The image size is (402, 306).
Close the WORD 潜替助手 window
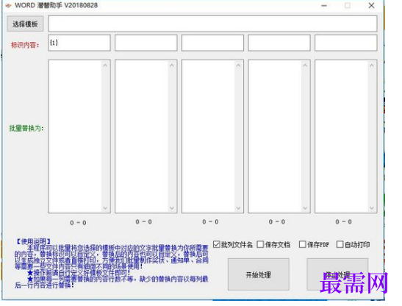(371, 5)
